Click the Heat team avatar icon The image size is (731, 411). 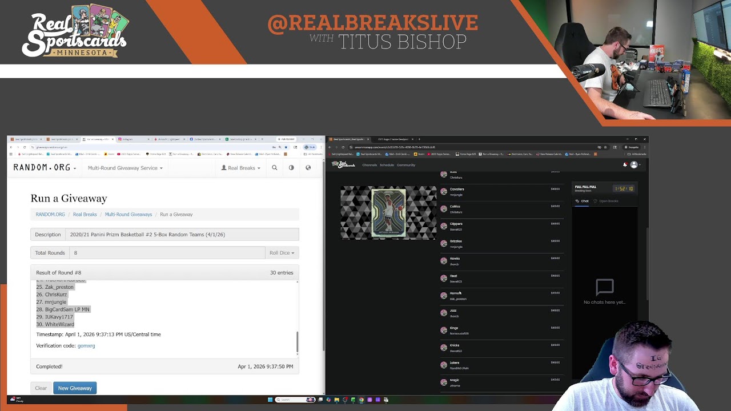click(x=444, y=278)
